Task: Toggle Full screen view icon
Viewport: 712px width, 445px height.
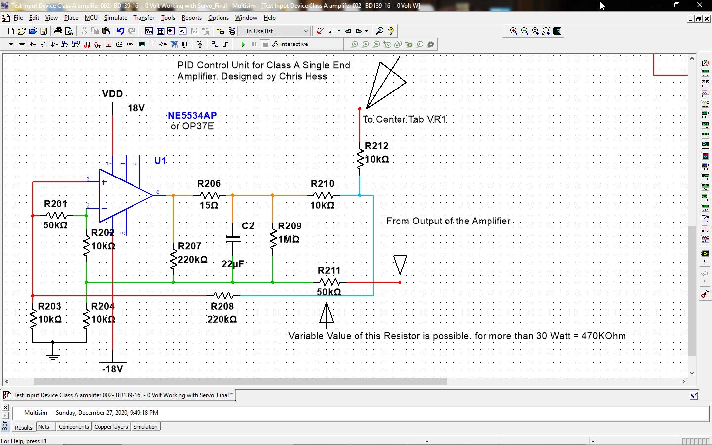Action: coord(557,31)
